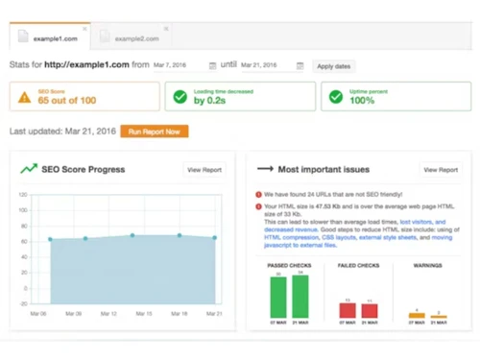Click the FAILED CHECKS heading
Screen dimensions: 480x360
[358, 265]
